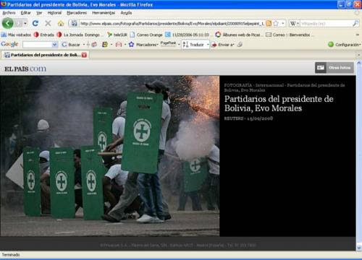This screenshot has height=260, width=362.
Task: Go to the Home page icon
Action: [x=61, y=23]
